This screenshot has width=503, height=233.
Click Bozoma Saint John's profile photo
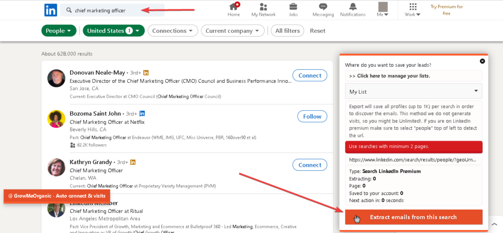click(56, 119)
